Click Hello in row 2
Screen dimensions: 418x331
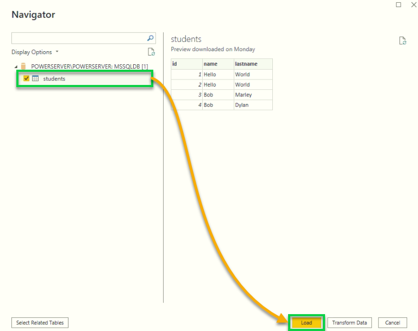[x=218, y=84]
